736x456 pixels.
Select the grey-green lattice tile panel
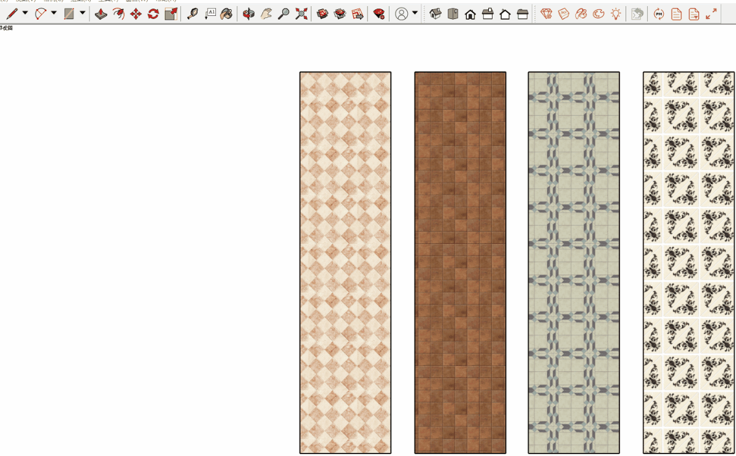pos(574,262)
